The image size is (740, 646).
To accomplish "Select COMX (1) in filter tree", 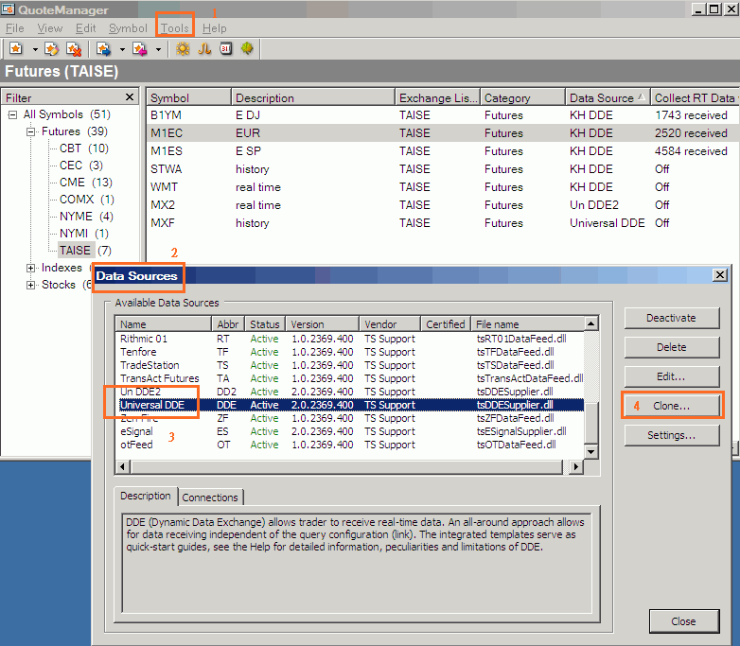I will pos(87,200).
